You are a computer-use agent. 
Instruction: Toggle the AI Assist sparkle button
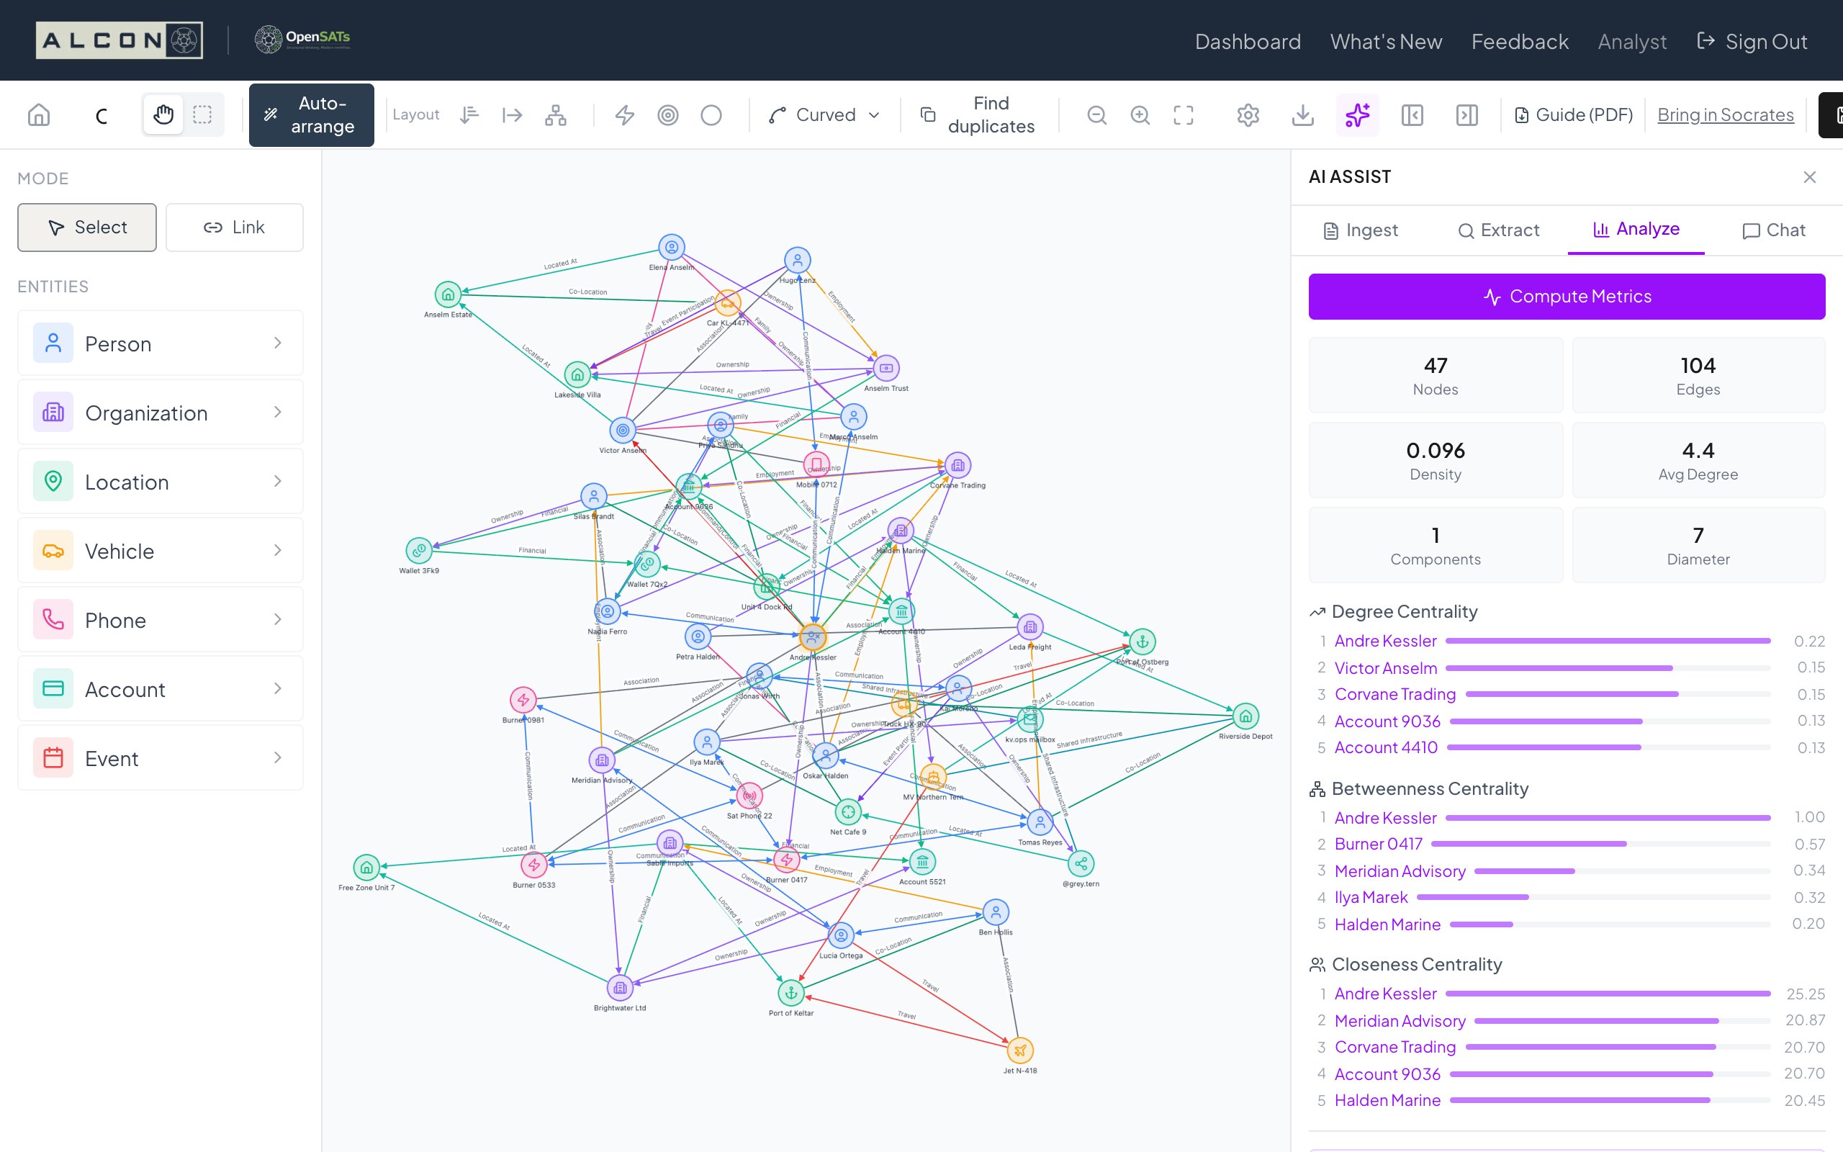coord(1358,115)
